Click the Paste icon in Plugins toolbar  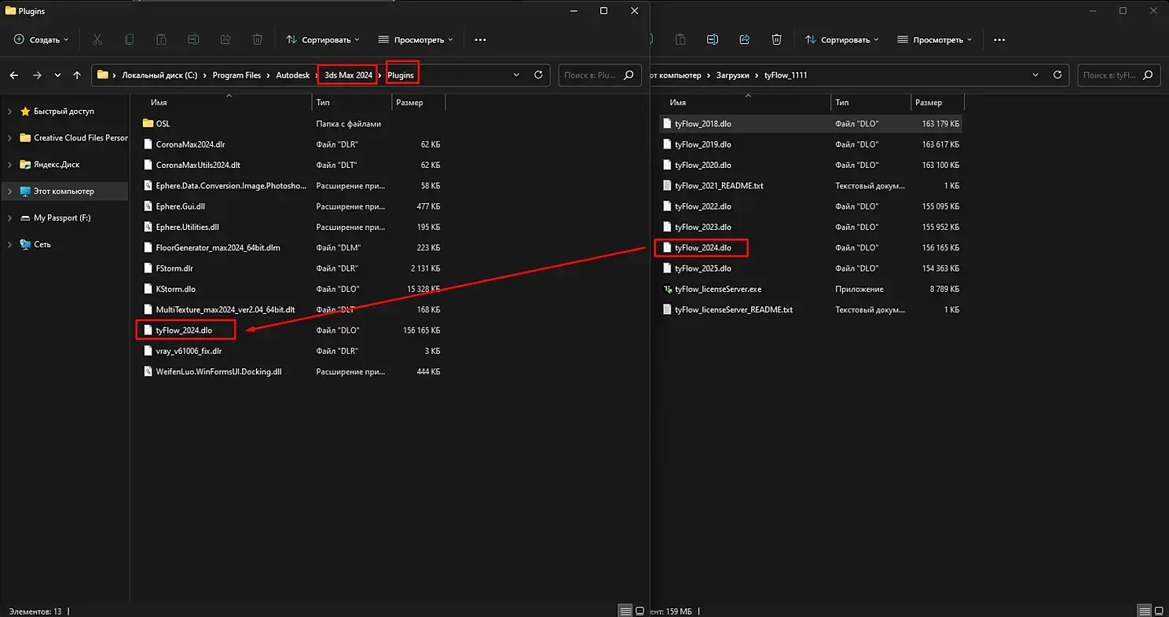(x=161, y=39)
